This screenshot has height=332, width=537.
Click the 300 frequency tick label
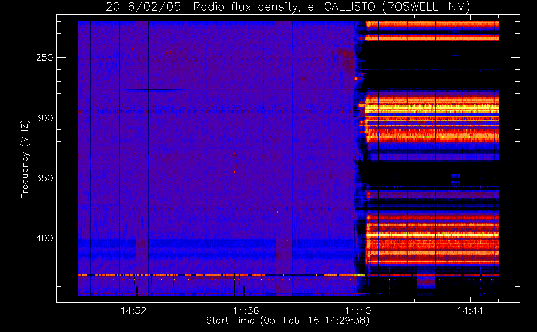click(44, 118)
